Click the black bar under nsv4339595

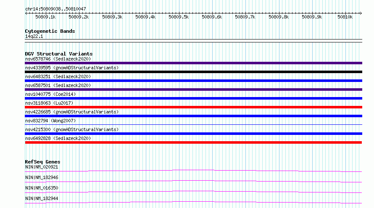point(193,72)
